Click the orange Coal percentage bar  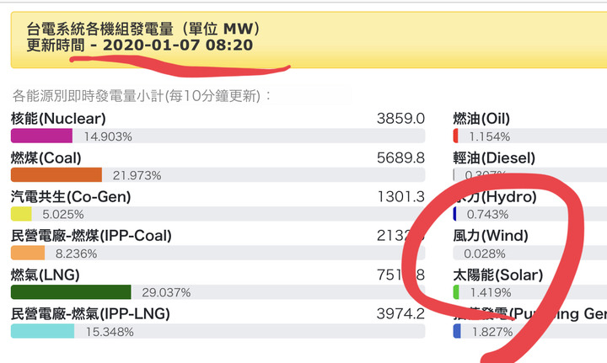(56, 175)
